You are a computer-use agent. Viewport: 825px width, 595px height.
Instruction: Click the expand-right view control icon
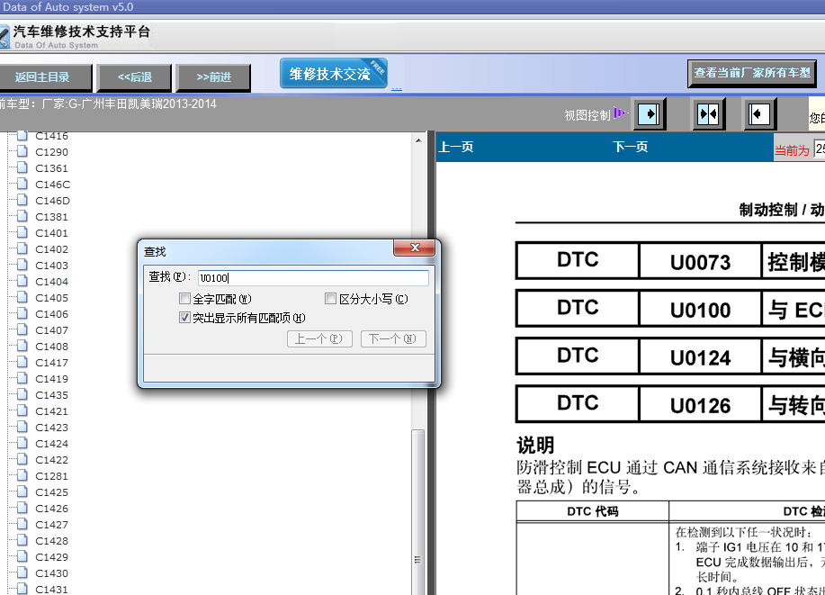point(649,113)
